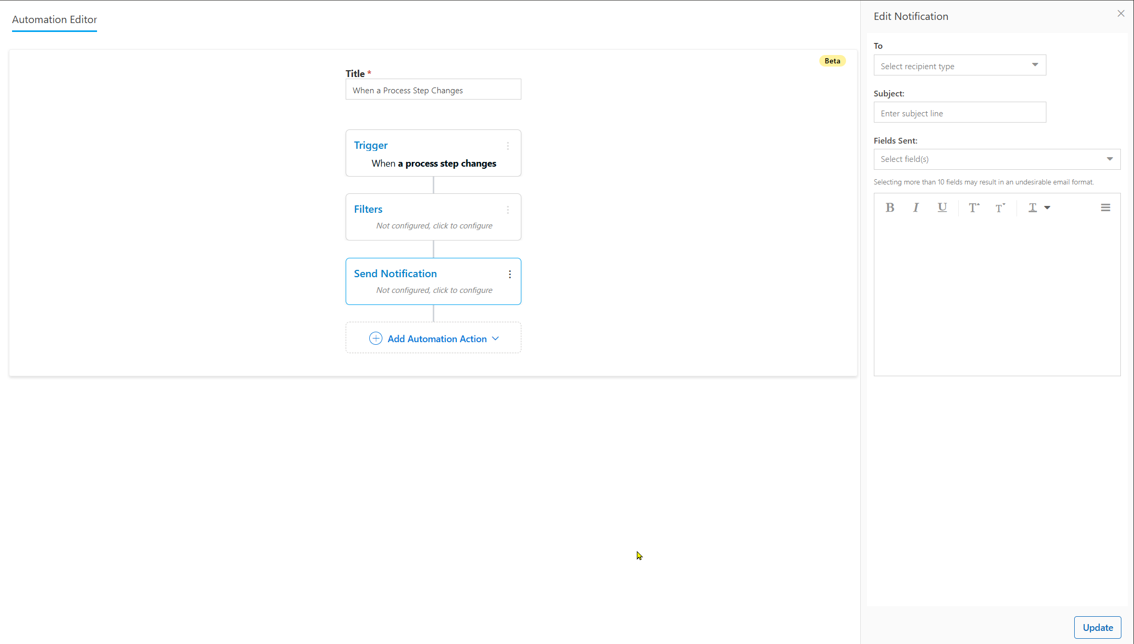Toggle underline formatting in the editor toolbar

[x=942, y=208]
